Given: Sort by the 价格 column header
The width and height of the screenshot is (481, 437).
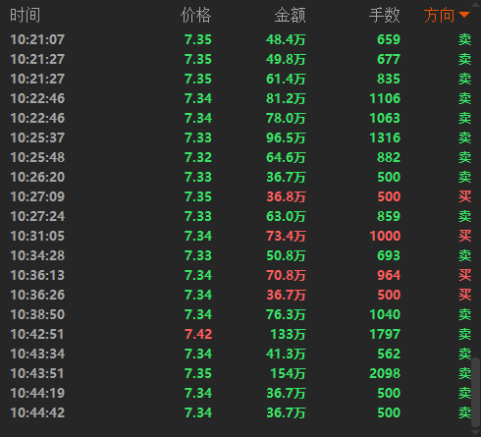Looking at the screenshot, I should [x=195, y=16].
